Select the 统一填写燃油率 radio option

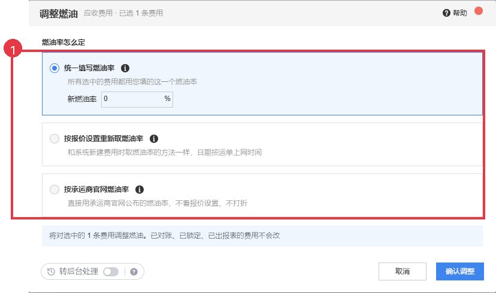[55, 68]
